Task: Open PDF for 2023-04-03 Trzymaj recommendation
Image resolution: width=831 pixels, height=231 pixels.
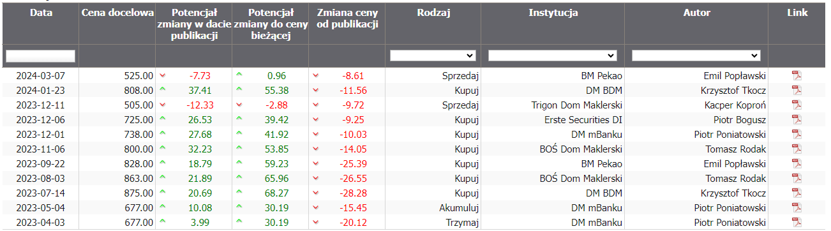Action: [x=797, y=222]
